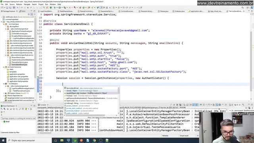Image resolution: width=254 pixels, height=143 pixels.
Task: Click the Search magnifier icon at toolbar right
Action: click(242, 8)
